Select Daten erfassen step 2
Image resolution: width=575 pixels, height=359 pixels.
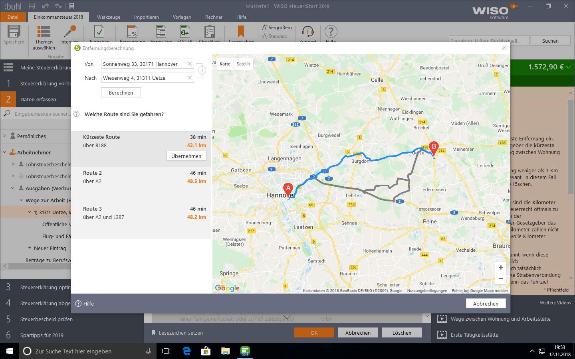36,99
